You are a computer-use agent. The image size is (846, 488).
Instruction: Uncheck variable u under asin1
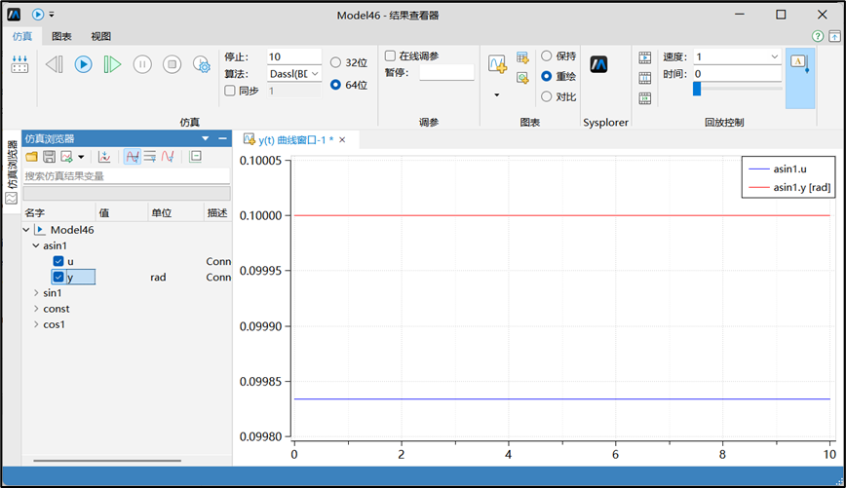pos(58,261)
